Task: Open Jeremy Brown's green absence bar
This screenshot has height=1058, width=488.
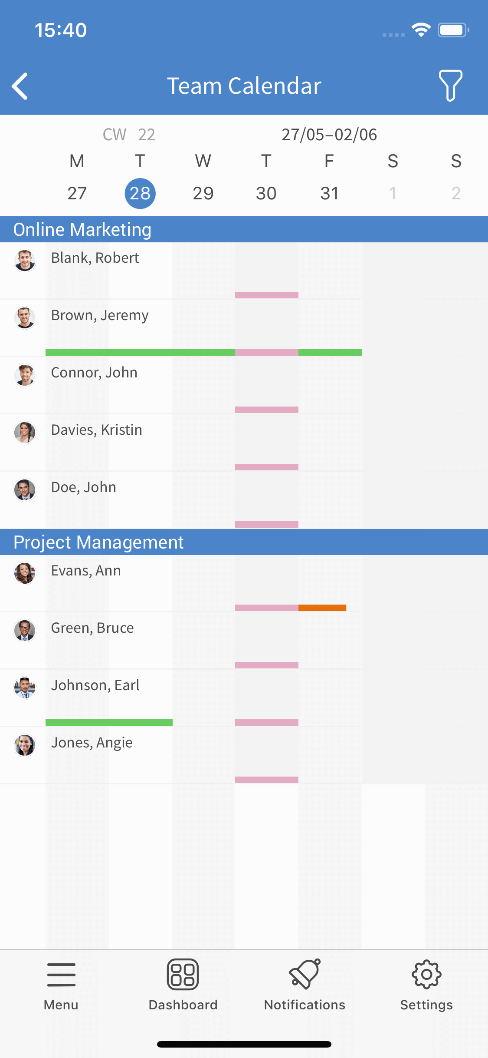Action: point(140,352)
